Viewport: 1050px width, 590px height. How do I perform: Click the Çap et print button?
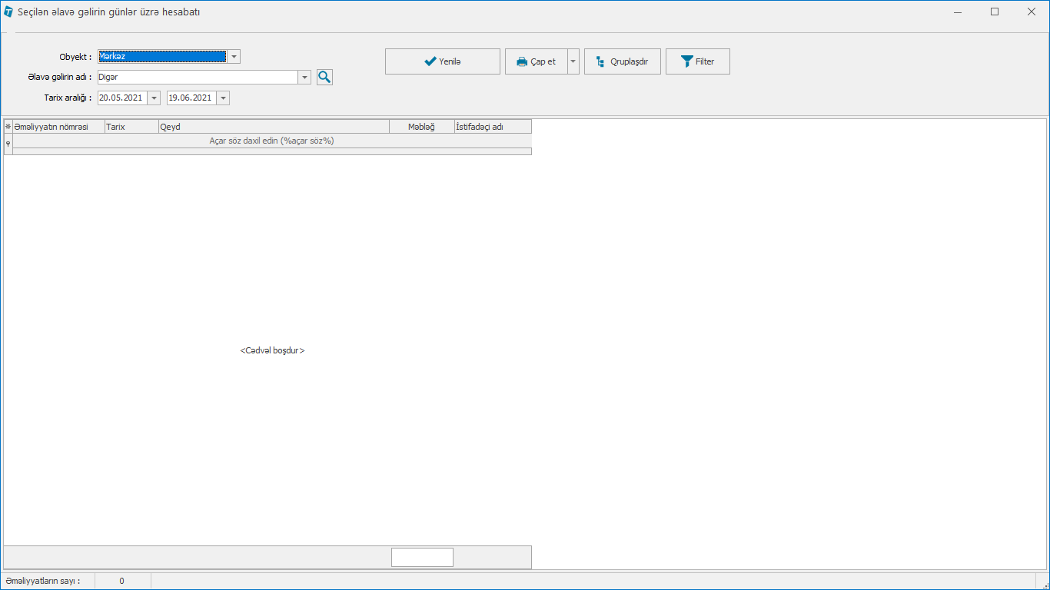tap(536, 61)
